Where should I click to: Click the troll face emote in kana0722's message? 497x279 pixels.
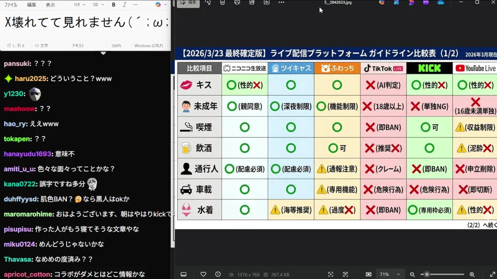tap(92, 184)
